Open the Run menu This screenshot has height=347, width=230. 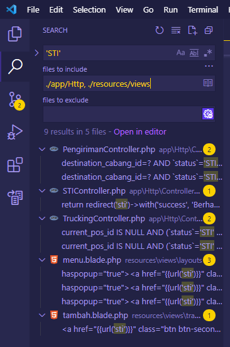pos(170,9)
